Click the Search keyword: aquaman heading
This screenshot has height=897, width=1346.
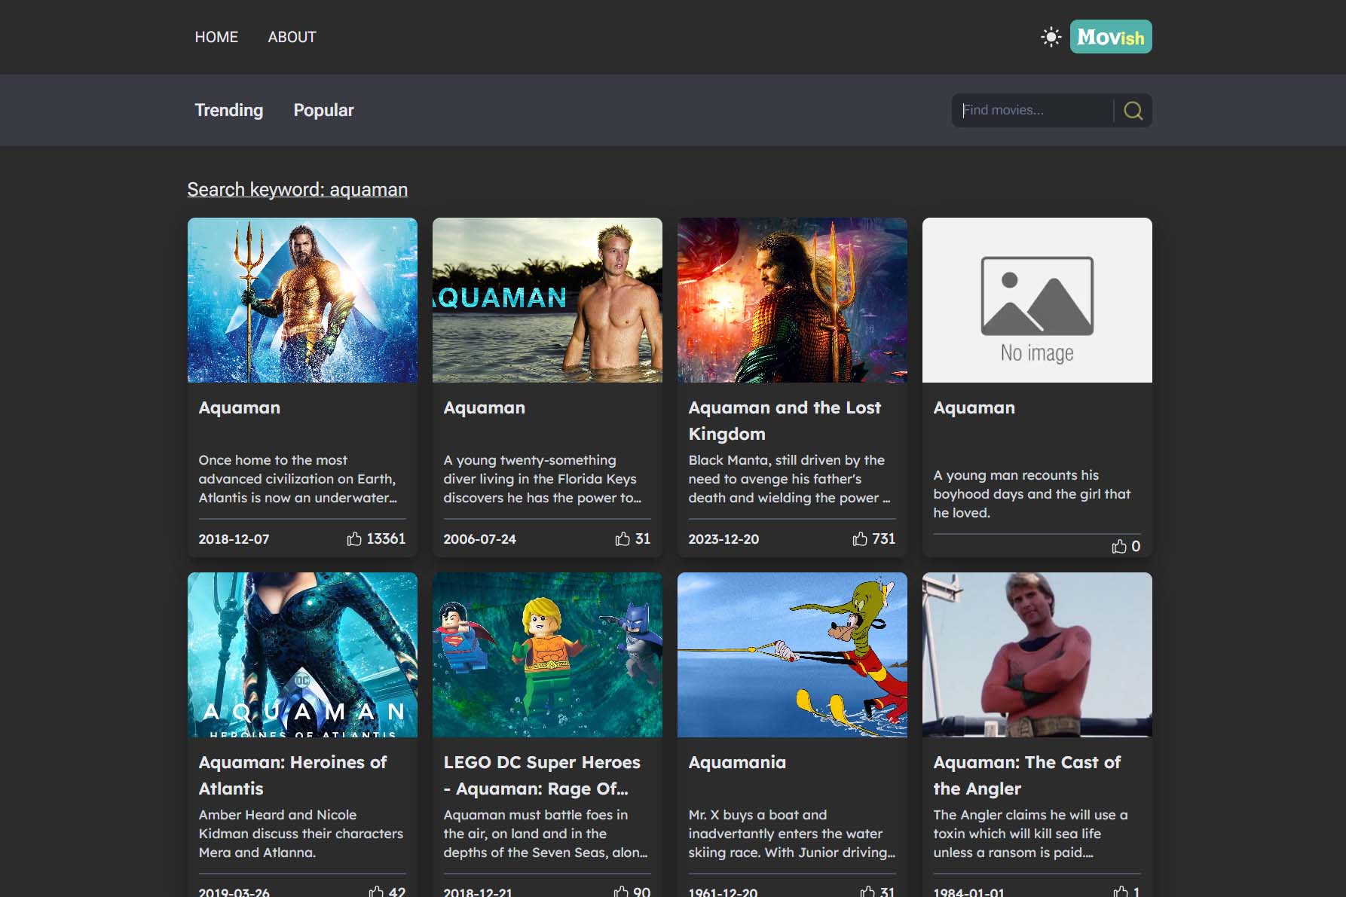[298, 189]
